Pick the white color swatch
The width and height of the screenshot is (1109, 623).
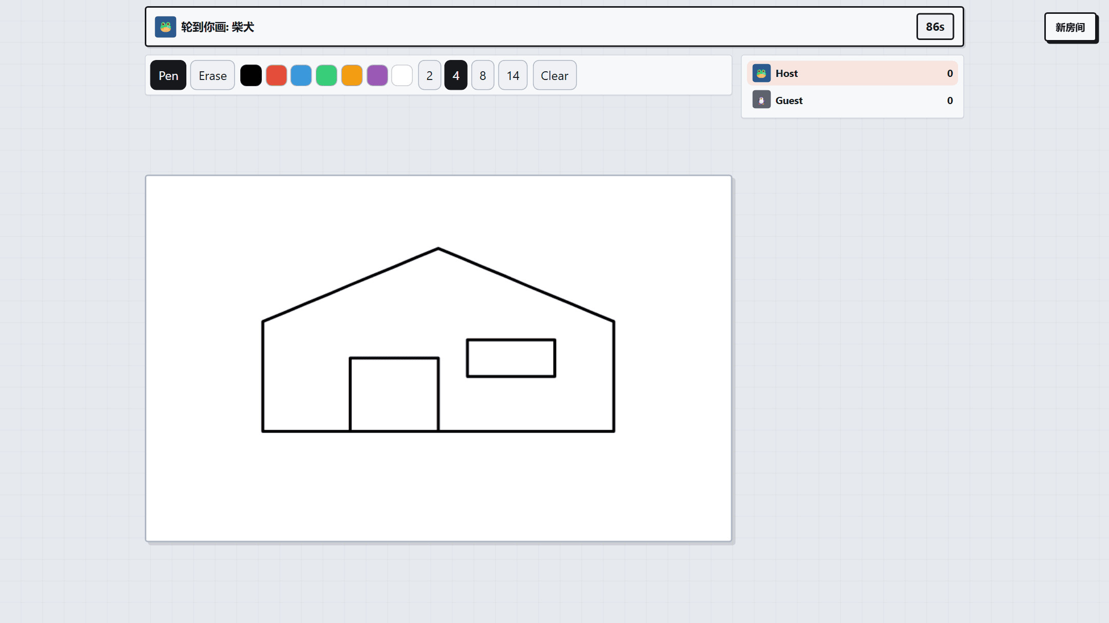[402, 75]
